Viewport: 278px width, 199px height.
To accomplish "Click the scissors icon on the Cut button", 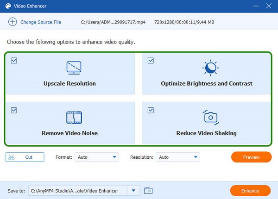I will pyautogui.click(x=11, y=157).
